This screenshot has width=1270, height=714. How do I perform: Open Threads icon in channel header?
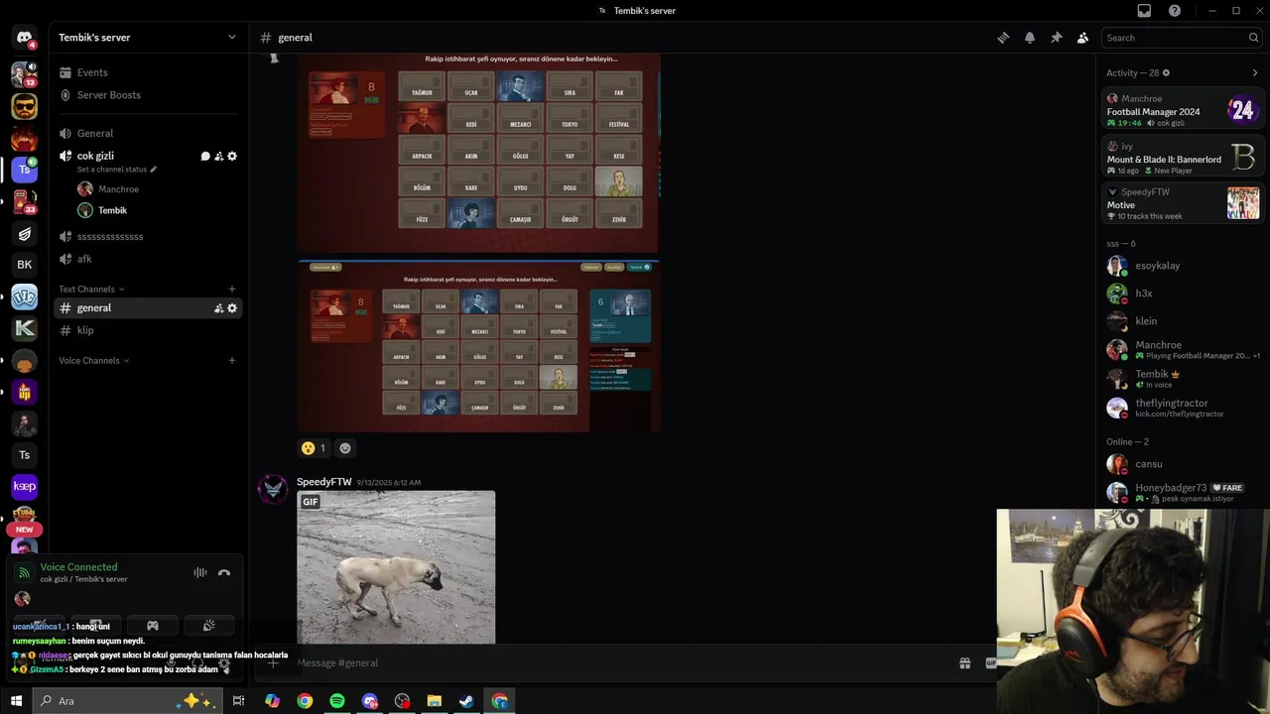pyautogui.click(x=1003, y=38)
